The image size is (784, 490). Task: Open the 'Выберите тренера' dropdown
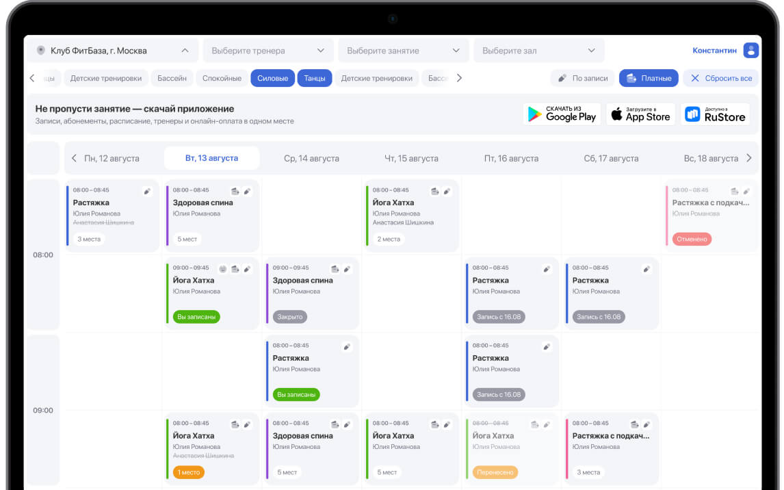tap(268, 51)
